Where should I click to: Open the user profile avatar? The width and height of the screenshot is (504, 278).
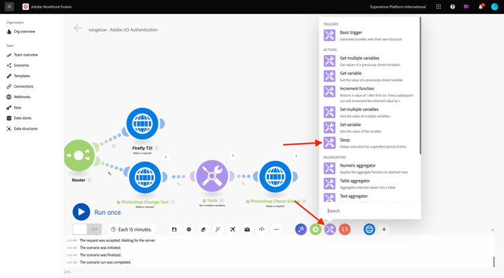pos(495,7)
